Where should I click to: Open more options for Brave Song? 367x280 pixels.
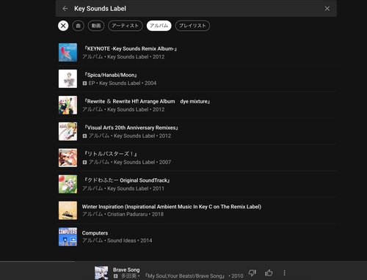tap(284, 273)
